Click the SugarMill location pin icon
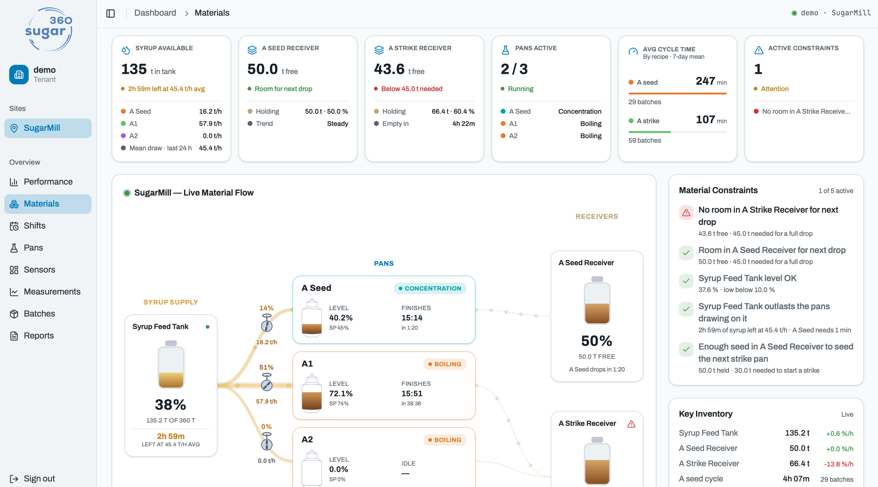Image resolution: width=878 pixels, height=487 pixels. point(14,128)
